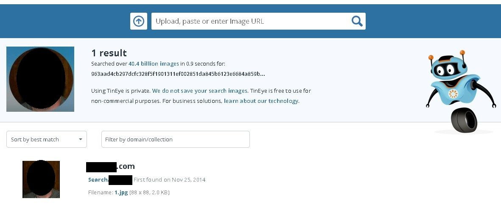Focus the Filter by domain/collection field
The width and height of the screenshot is (501, 207).
[x=175, y=139]
